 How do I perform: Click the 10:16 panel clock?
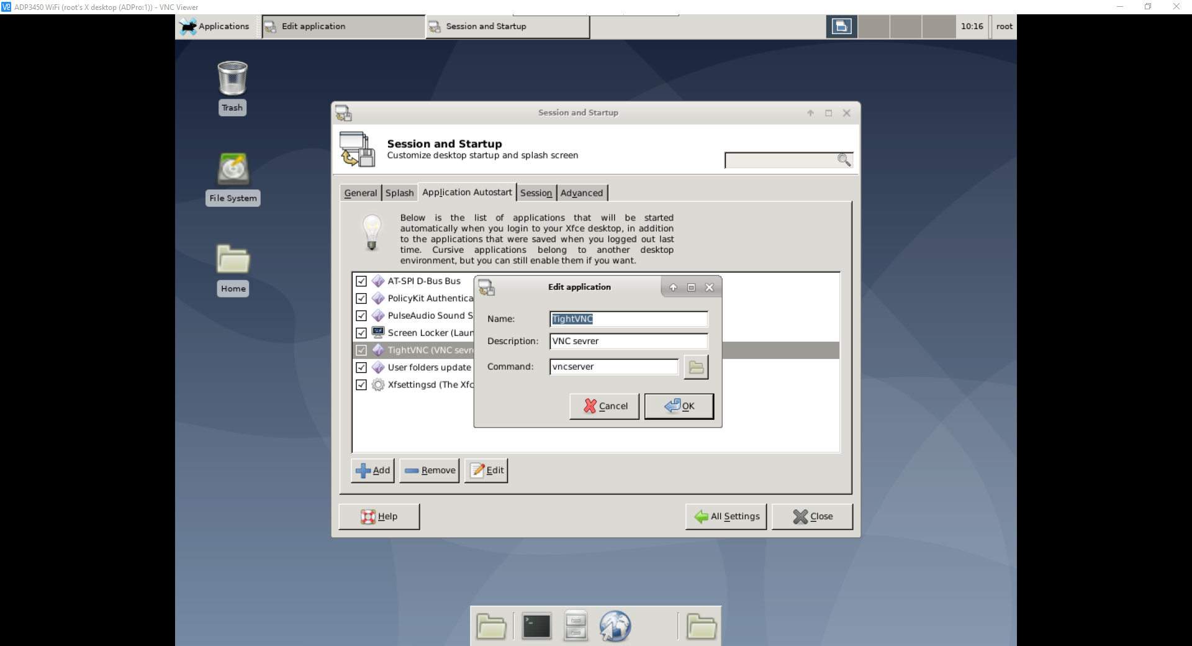pyautogui.click(x=972, y=27)
